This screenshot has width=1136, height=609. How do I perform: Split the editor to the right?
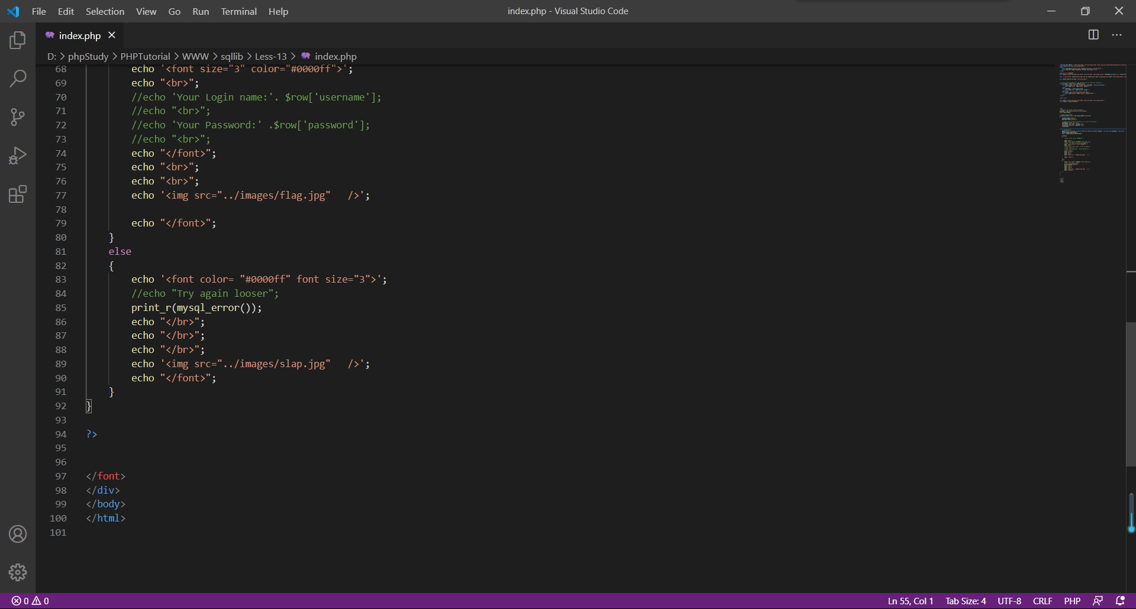[x=1093, y=35]
